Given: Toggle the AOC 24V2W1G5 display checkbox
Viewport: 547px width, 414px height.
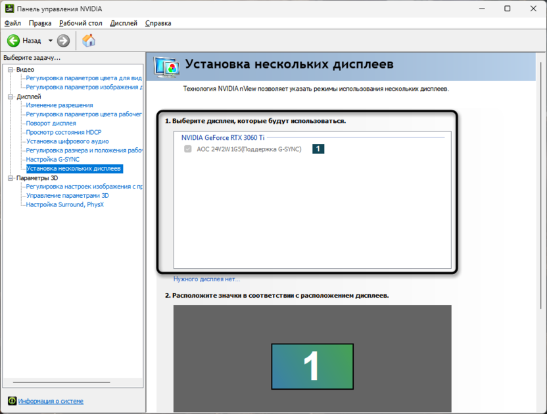Looking at the screenshot, I should [x=188, y=149].
